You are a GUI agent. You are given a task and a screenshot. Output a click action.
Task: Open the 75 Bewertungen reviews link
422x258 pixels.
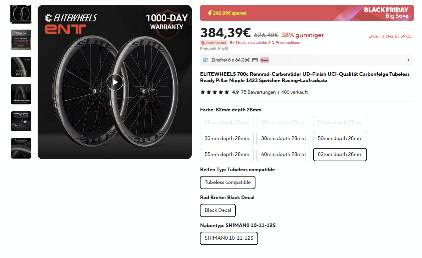click(258, 92)
